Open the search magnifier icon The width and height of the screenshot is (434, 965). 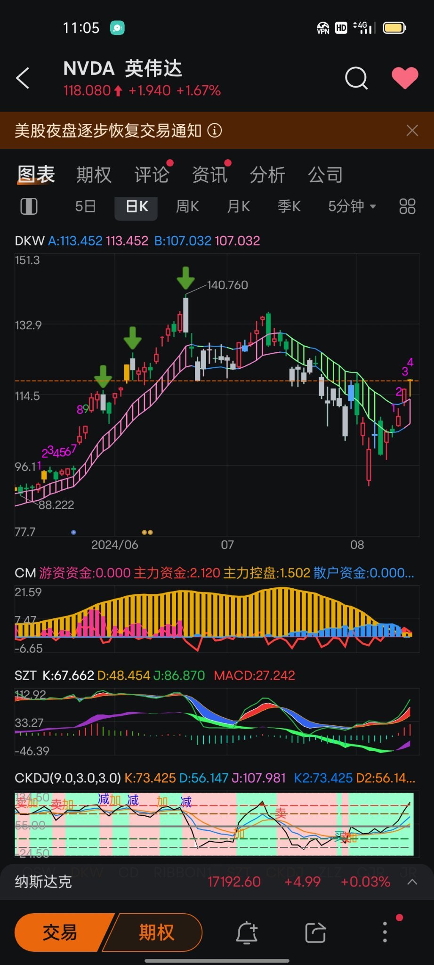[x=356, y=78]
